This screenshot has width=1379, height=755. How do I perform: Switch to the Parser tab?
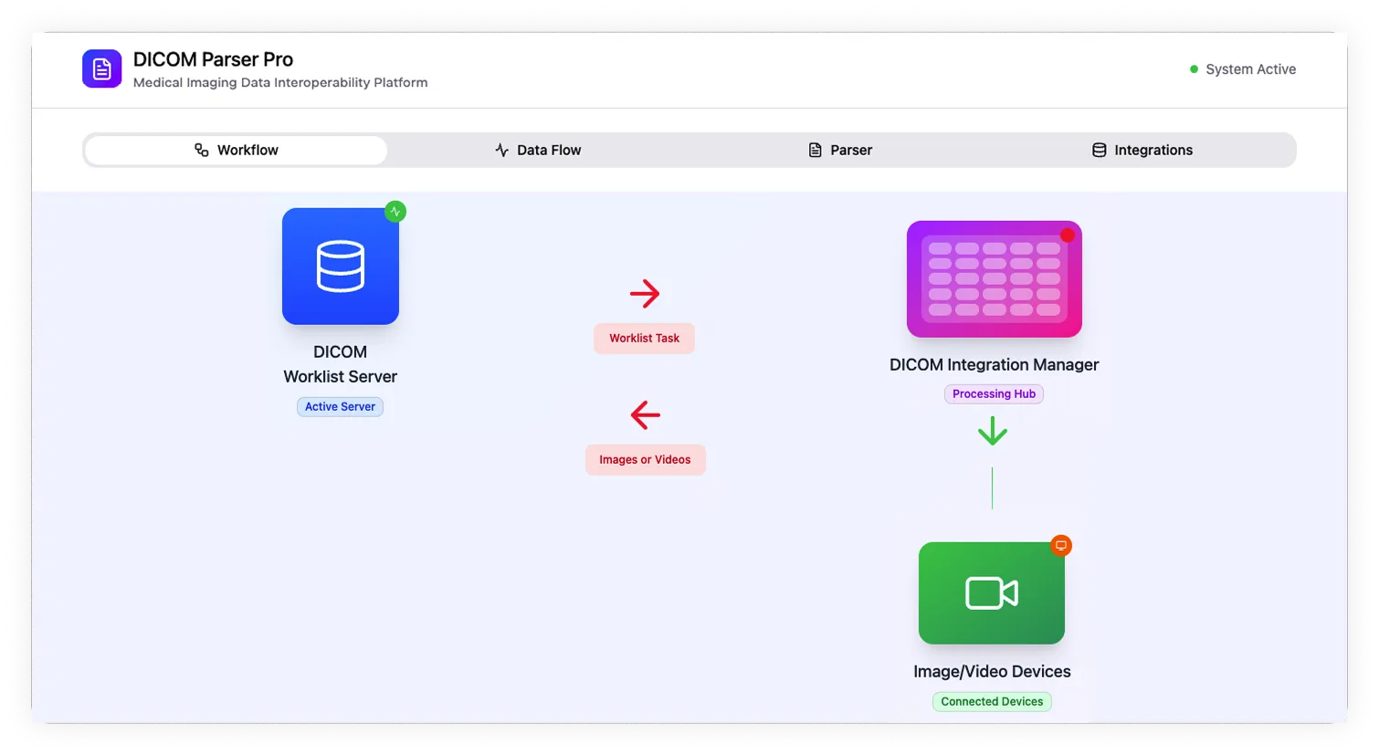point(840,151)
